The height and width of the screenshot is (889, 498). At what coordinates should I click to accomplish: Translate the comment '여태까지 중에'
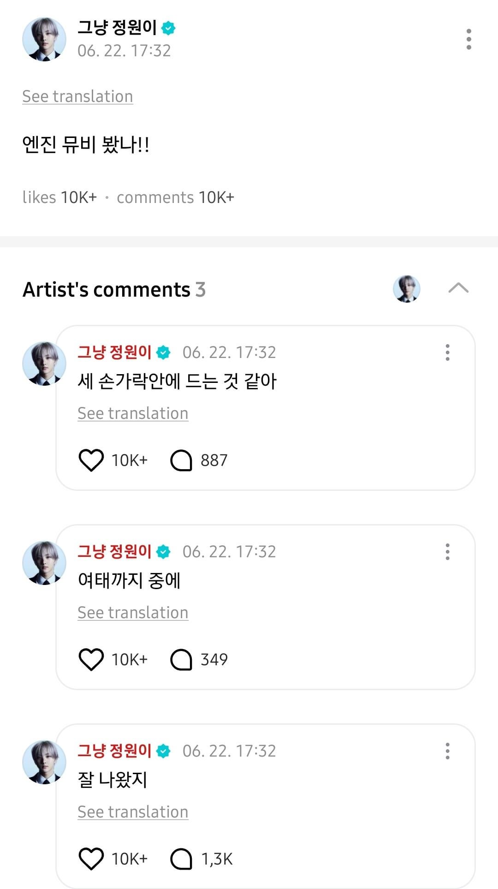coord(133,613)
